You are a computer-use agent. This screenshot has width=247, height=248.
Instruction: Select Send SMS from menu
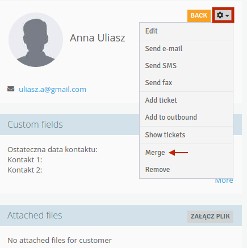pos(186,66)
